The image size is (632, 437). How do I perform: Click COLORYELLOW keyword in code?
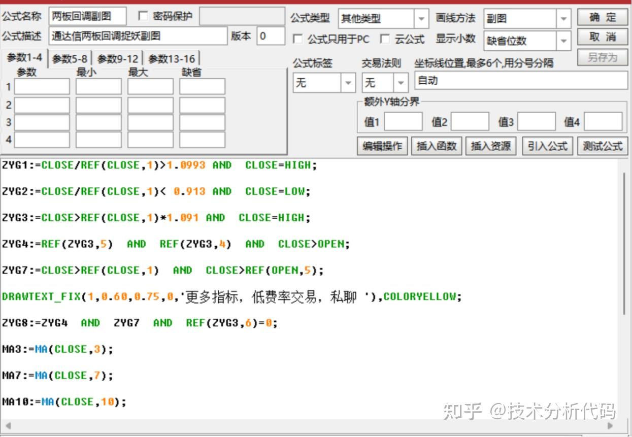[419, 297]
